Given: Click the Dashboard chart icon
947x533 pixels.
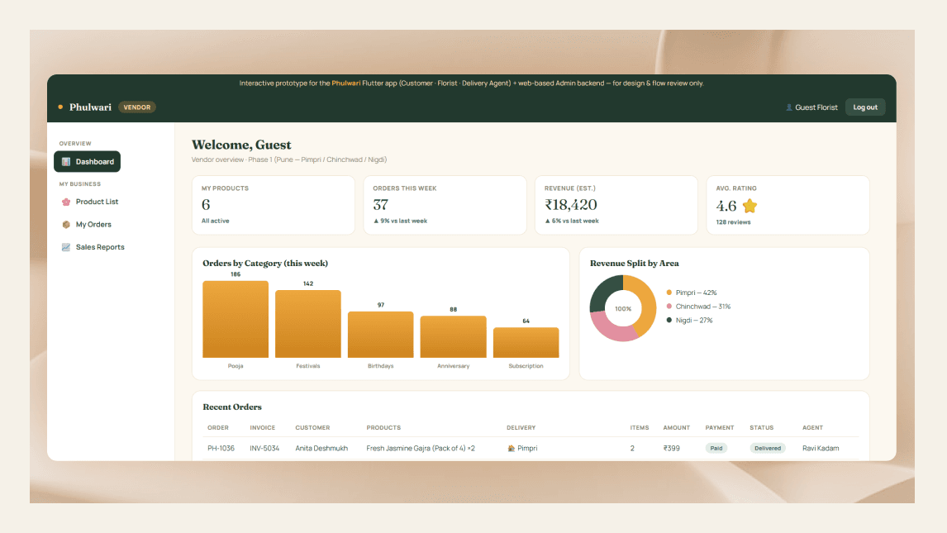Looking at the screenshot, I should coord(66,162).
